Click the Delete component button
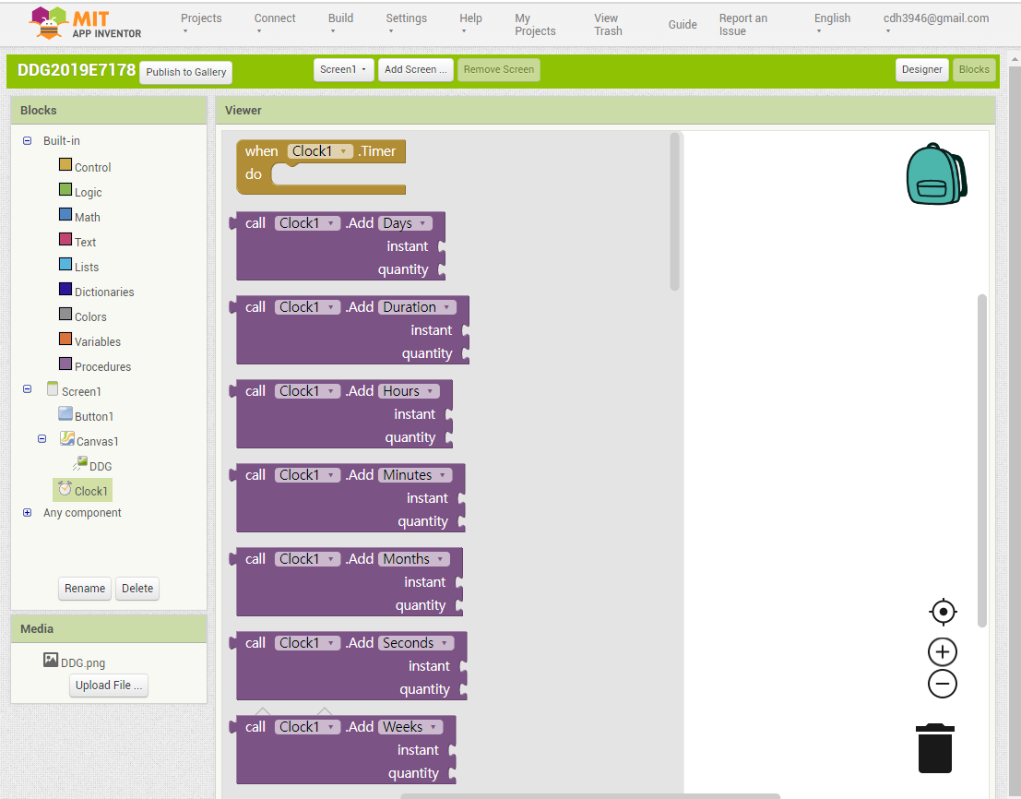 tap(137, 588)
